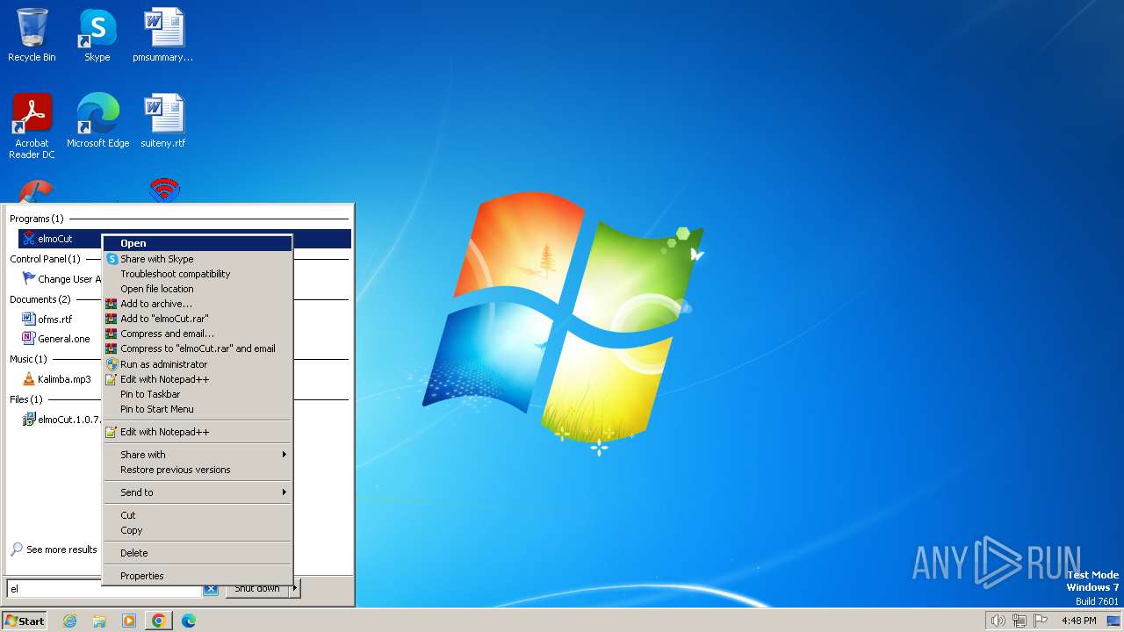The height and width of the screenshot is (632, 1124).
Task: Click the Documents (2) group header
Action: click(40, 299)
